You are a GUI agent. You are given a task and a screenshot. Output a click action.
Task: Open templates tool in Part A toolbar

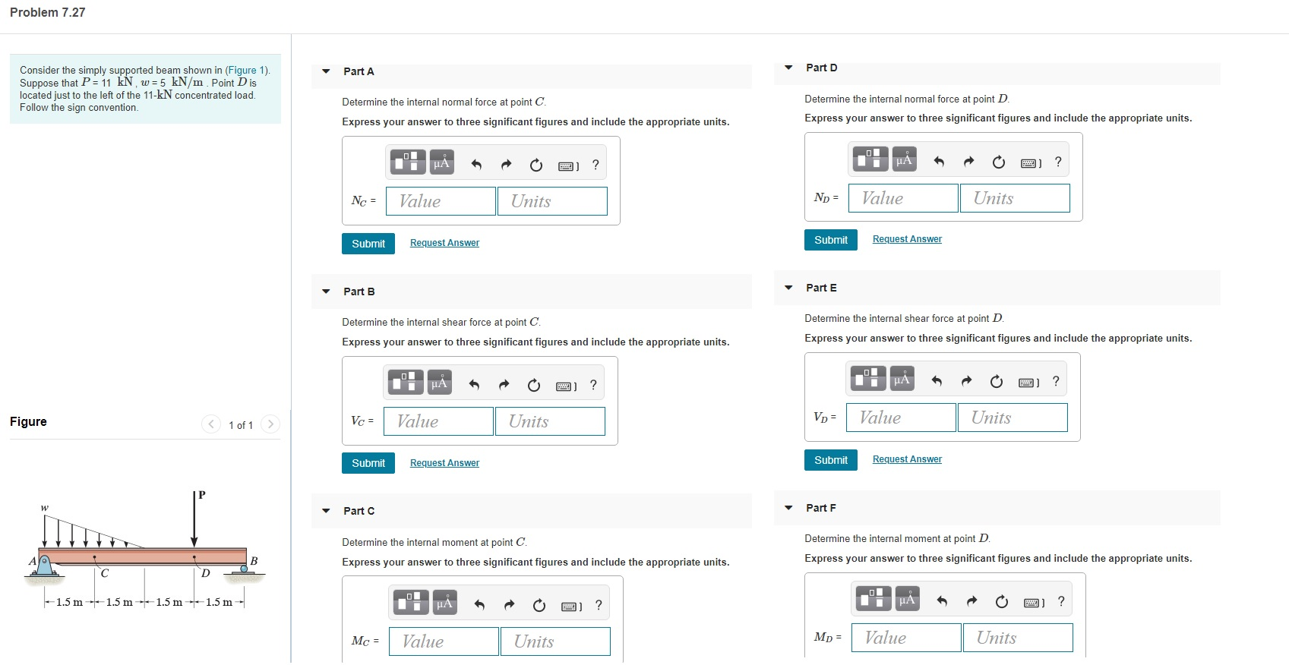tap(408, 162)
